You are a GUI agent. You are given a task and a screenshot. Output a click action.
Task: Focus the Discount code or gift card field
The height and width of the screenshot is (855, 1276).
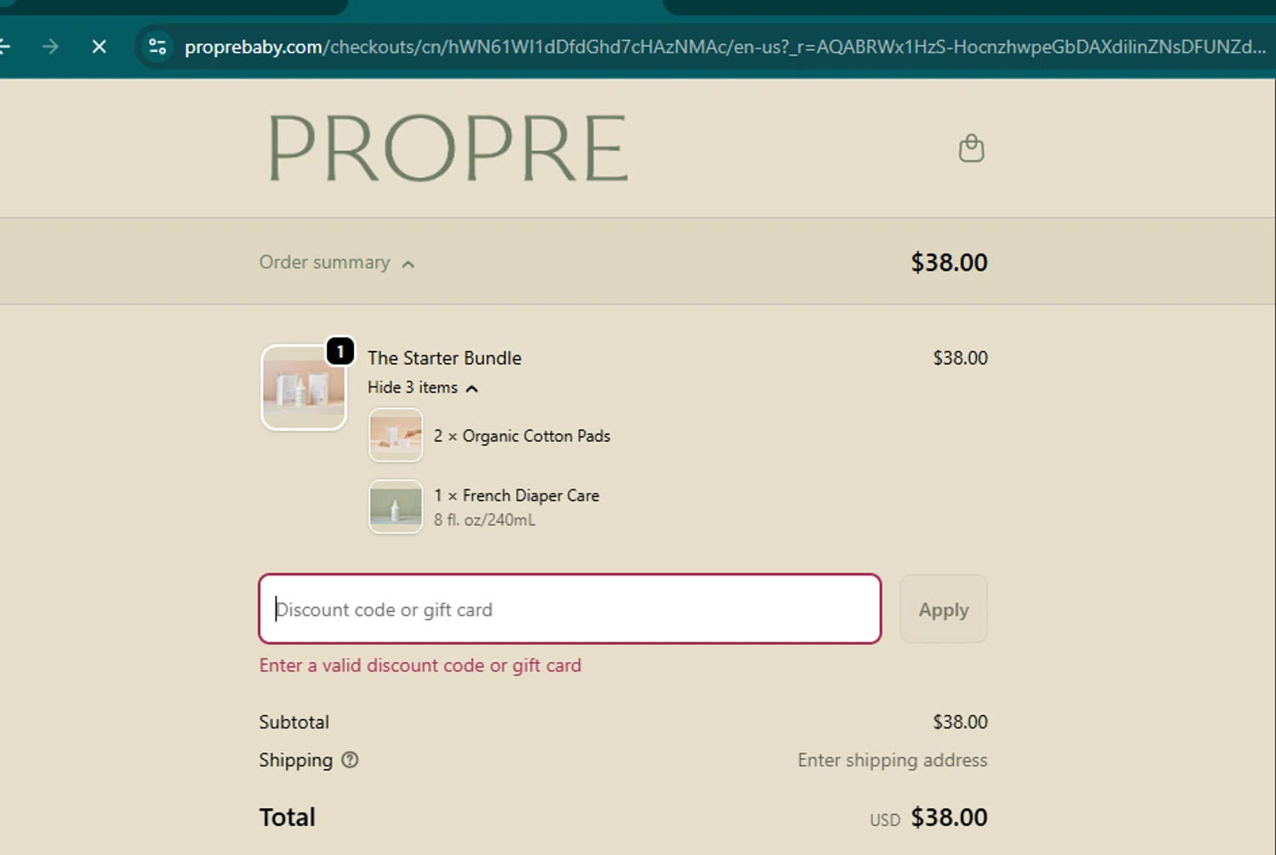pos(570,609)
